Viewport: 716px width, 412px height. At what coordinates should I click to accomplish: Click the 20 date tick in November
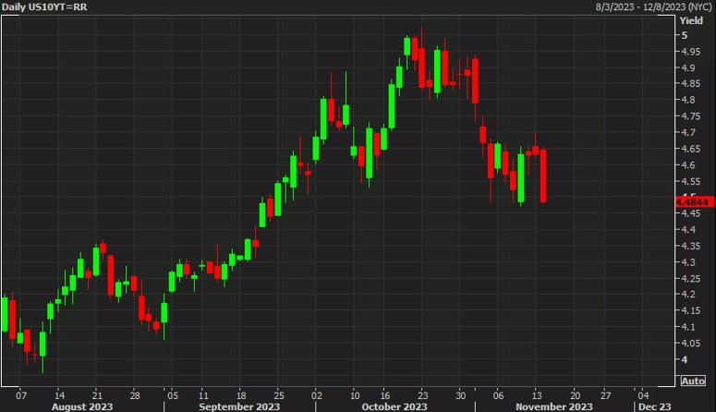(x=576, y=395)
